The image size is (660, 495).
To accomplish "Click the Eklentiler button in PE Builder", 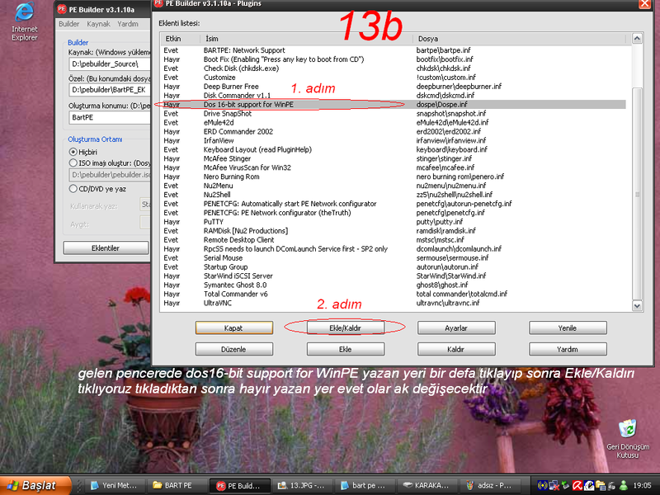I will pyautogui.click(x=106, y=248).
